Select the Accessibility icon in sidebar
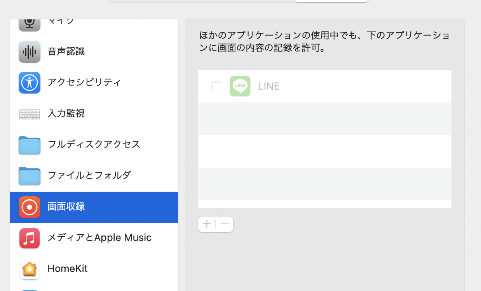This screenshot has width=481, height=291. click(x=30, y=83)
